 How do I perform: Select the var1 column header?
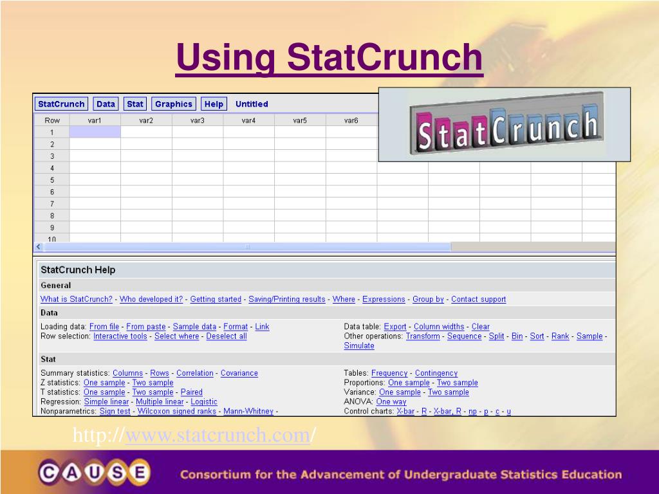click(x=95, y=120)
